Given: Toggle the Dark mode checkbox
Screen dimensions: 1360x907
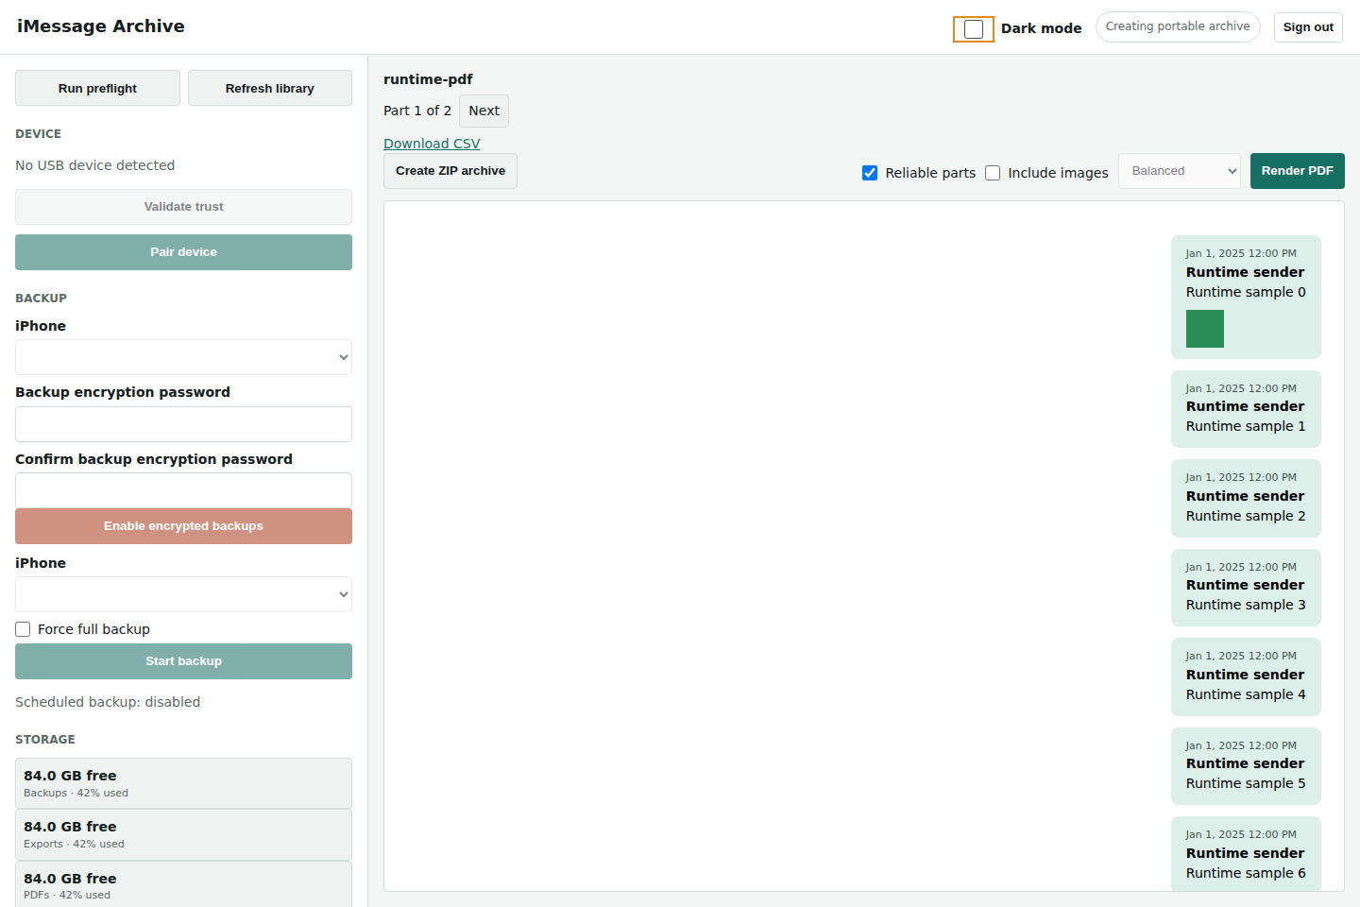Looking at the screenshot, I should pyautogui.click(x=974, y=29).
